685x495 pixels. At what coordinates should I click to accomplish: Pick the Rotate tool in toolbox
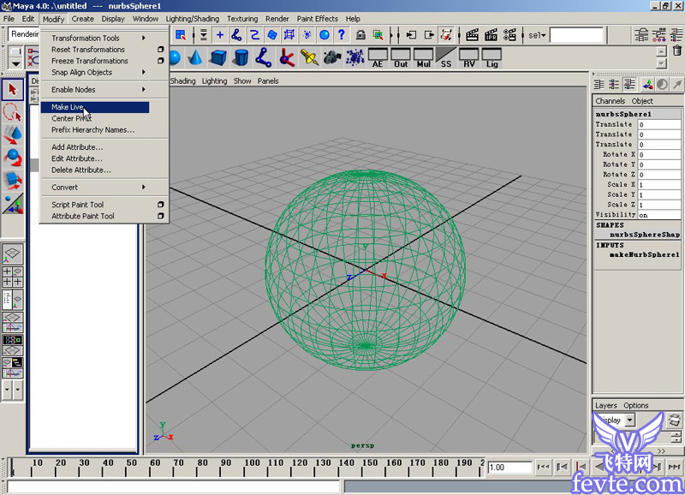pos(13,157)
